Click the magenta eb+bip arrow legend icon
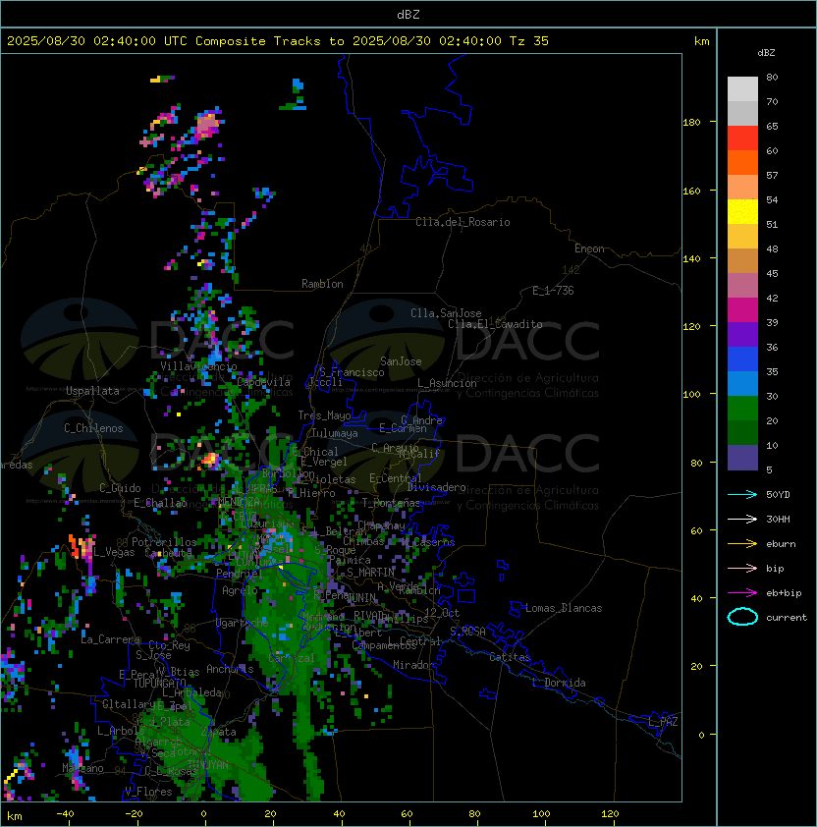 (x=742, y=593)
